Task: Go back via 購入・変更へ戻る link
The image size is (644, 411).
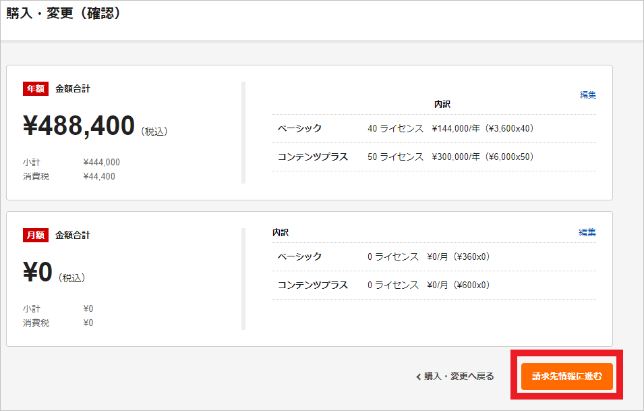Action: coord(459,377)
